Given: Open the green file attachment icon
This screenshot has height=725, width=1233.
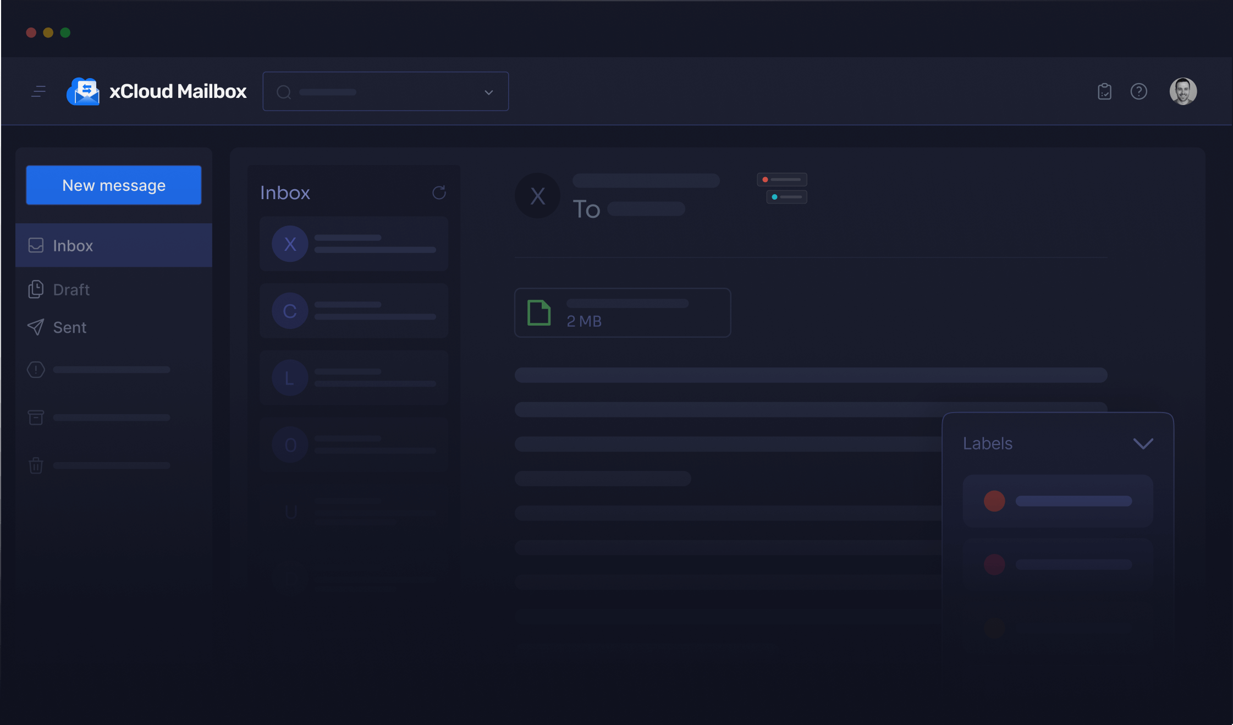Looking at the screenshot, I should coord(539,312).
